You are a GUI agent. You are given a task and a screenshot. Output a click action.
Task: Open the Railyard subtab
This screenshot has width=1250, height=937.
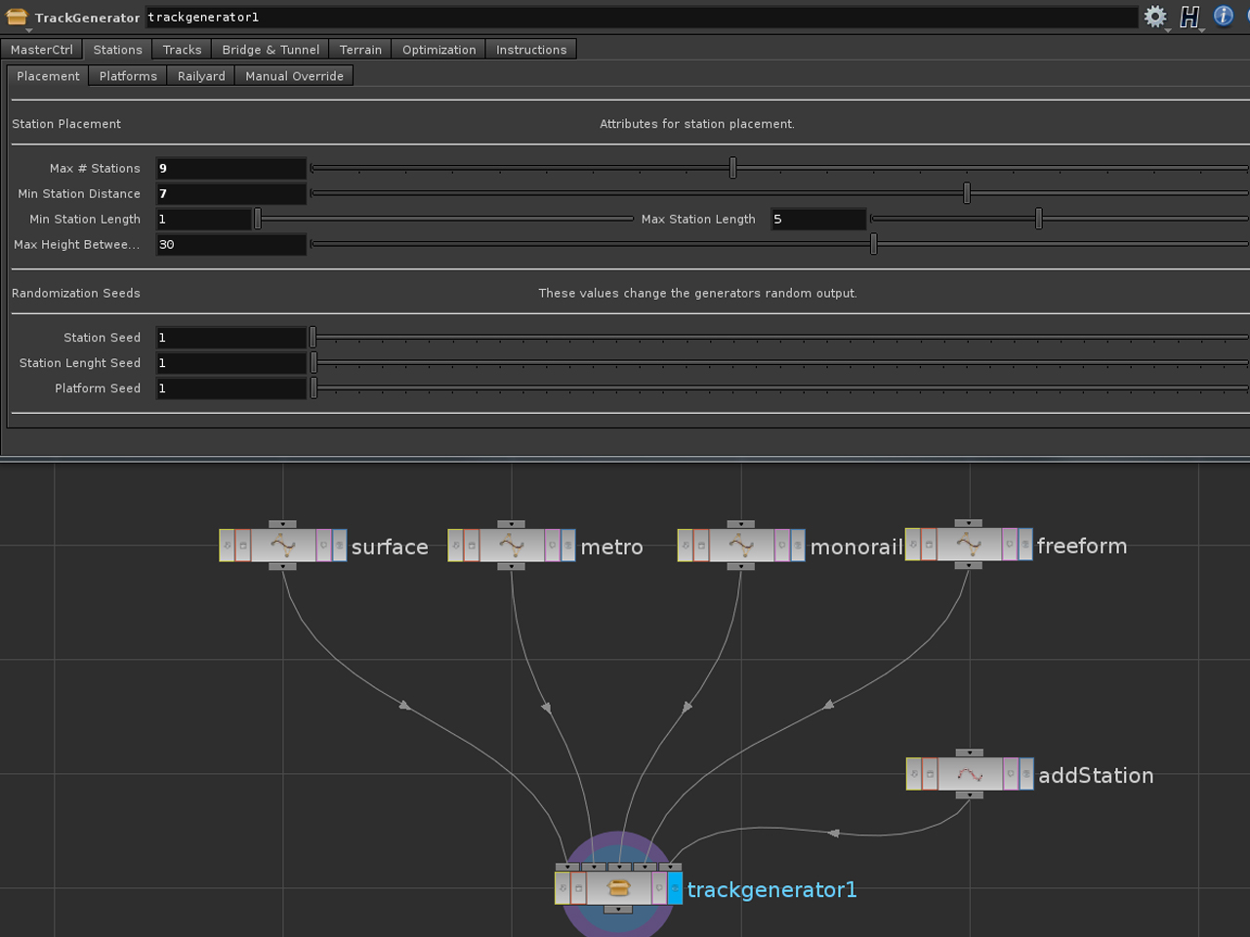click(200, 75)
